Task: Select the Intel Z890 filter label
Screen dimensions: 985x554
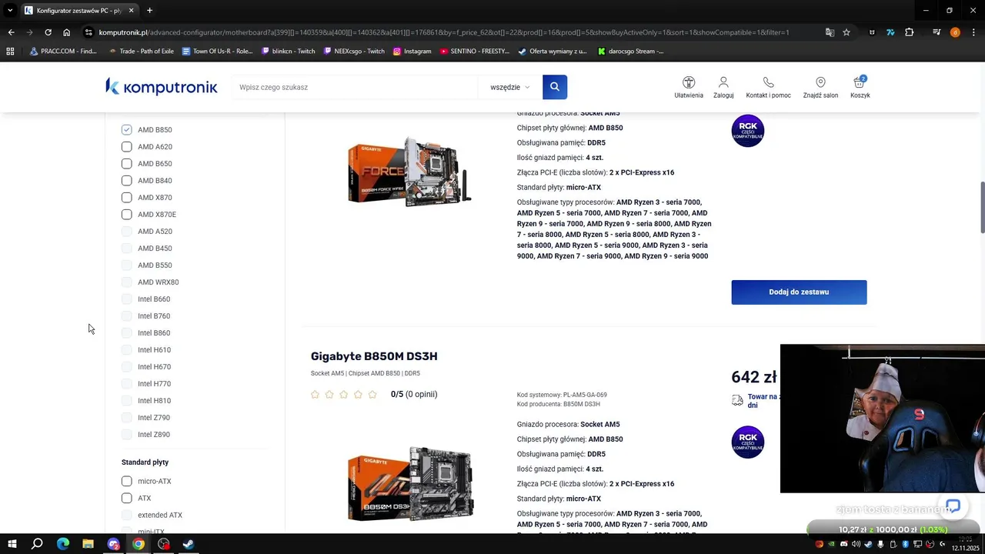Action: pos(154,435)
